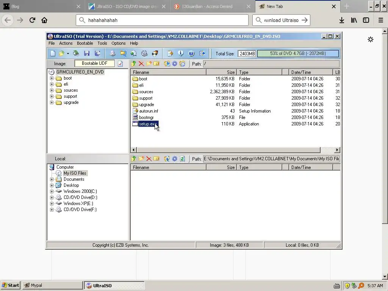Click the folder-with-monitor toolbar icon
Viewport: 388px width, 291px height.
[123, 53]
